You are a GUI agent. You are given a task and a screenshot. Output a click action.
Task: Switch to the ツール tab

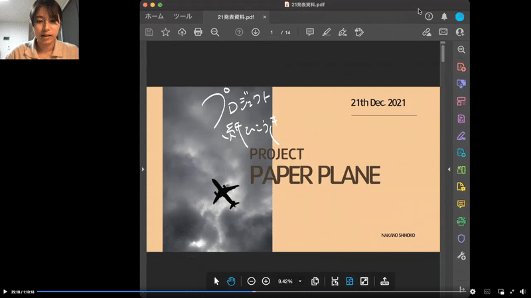183,17
